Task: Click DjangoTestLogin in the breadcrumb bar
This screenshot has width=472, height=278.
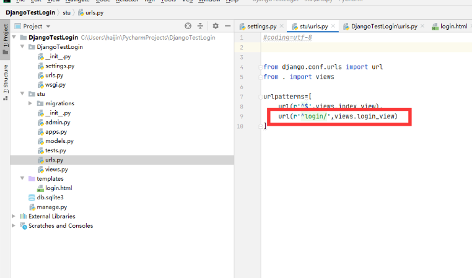Action: pos(30,12)
